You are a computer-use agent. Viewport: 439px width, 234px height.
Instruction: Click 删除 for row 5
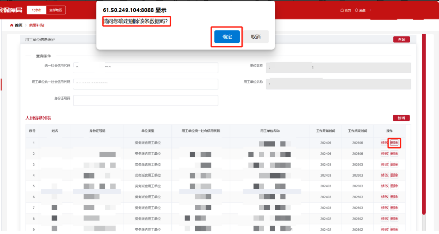pos(394,186)
